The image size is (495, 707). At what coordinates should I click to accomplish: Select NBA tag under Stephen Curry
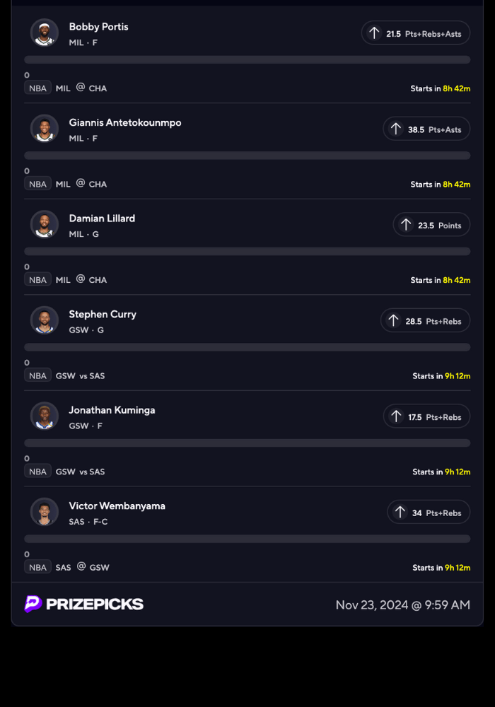coord(37,375)
